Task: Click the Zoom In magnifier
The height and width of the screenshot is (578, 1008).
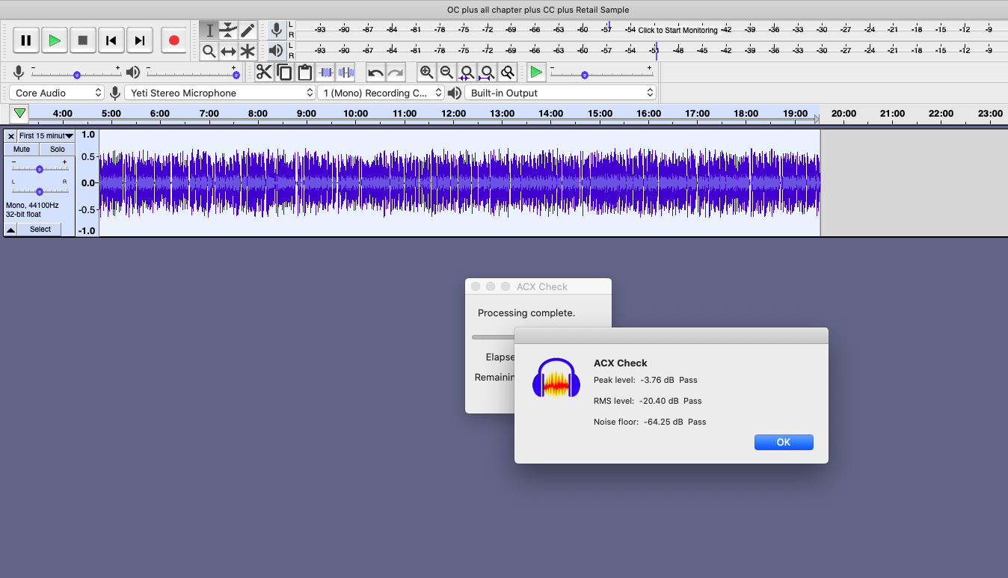Action: (x=426, y=73)
